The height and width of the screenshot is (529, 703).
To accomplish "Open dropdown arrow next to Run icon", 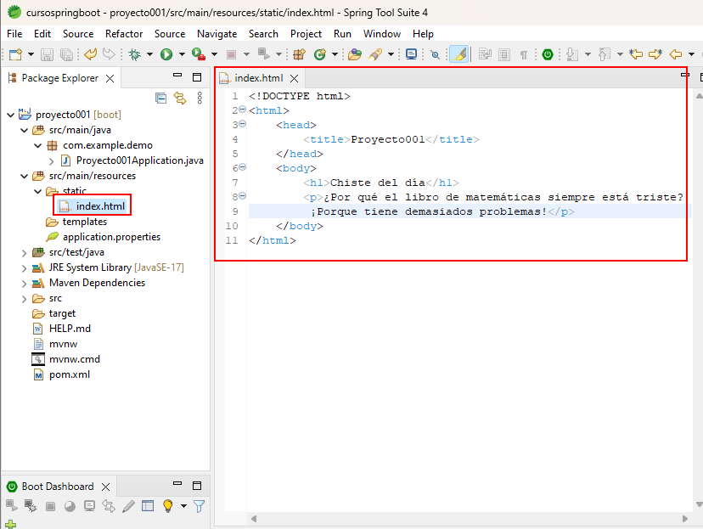I will [x=182, y=54].
